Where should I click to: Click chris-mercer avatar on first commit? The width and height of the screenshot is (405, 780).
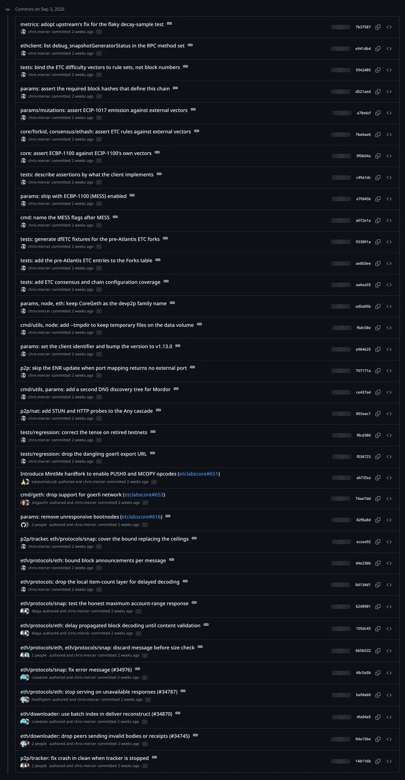click(x=23, y=32)
